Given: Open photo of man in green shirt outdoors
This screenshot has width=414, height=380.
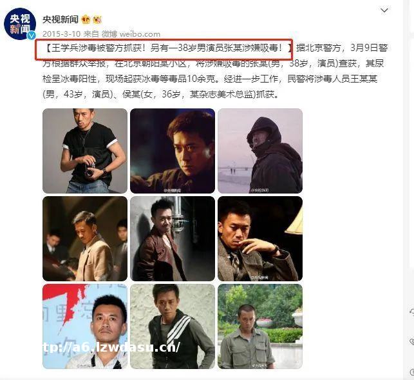Looking at the screenshot, I should click(260, 326).
